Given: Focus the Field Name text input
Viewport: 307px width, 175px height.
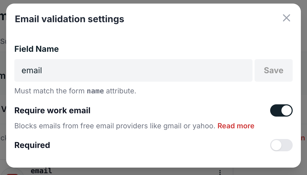Looking at the screenshot, I should click(133, 70).
